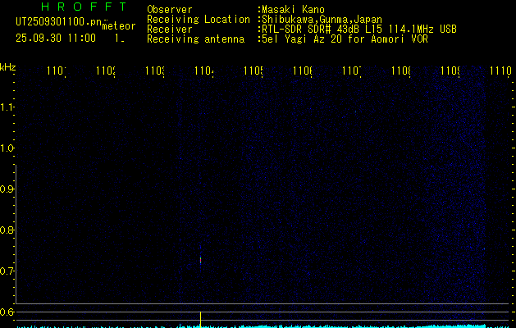Select the Receiver label
516x328 pixels.
(x=170, y=30)
